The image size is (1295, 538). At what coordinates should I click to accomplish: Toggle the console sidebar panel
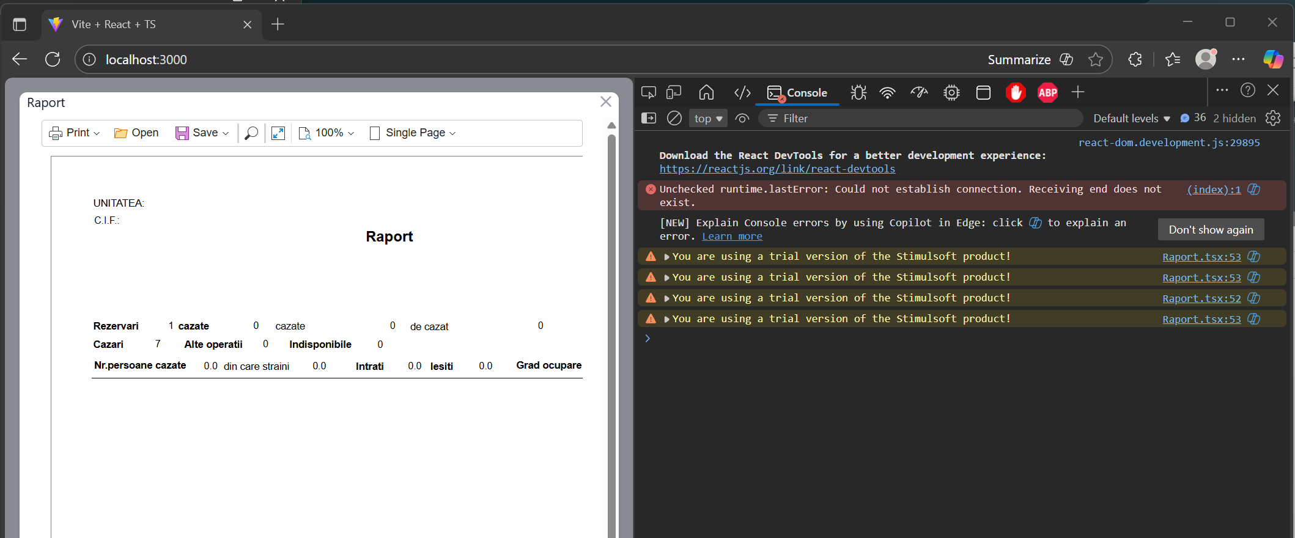(x=648, y=119)
